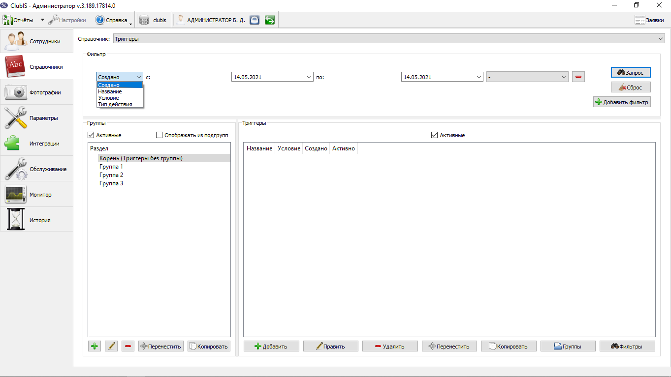The width and height of the screenshot is (671, 377).
Task: Click the lock icon in top toolbar
Action: (254, 20)
